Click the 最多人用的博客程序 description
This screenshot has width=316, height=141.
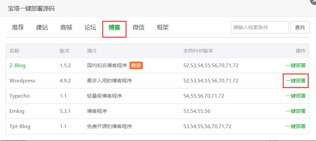pos(110,81)
